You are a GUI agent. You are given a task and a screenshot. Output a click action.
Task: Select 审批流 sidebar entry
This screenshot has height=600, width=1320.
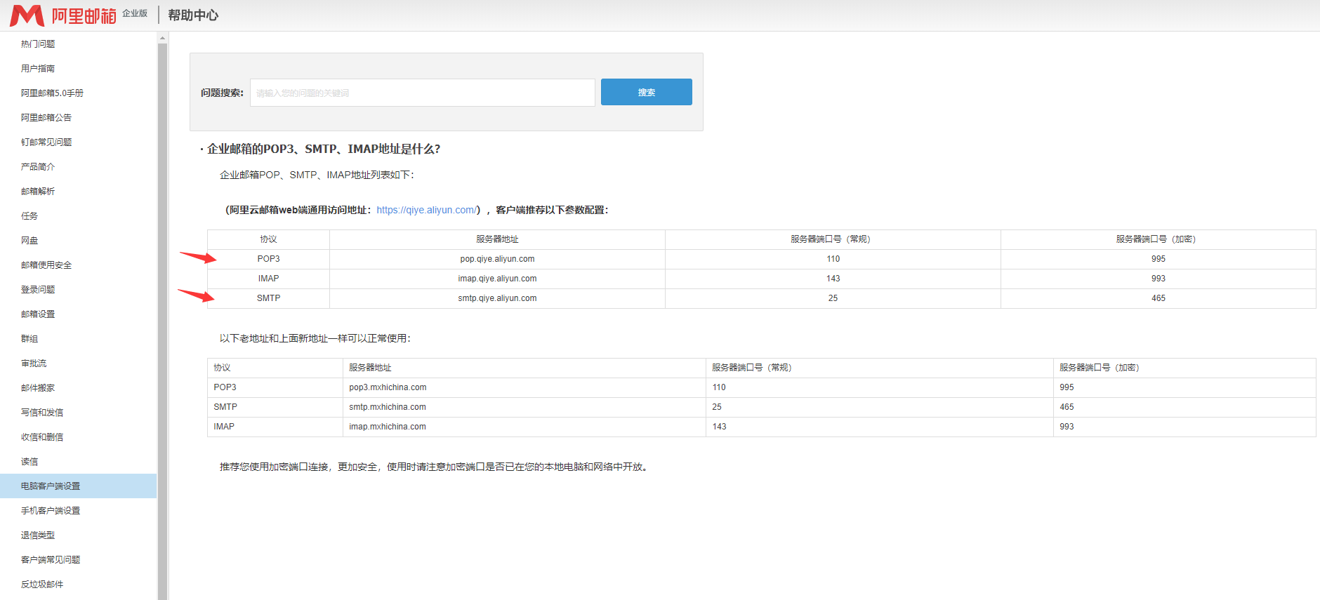point(34,363)
